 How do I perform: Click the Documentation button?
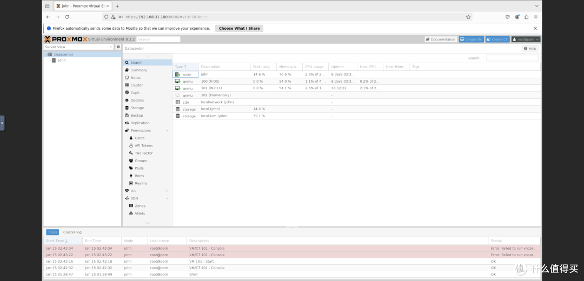441,39
